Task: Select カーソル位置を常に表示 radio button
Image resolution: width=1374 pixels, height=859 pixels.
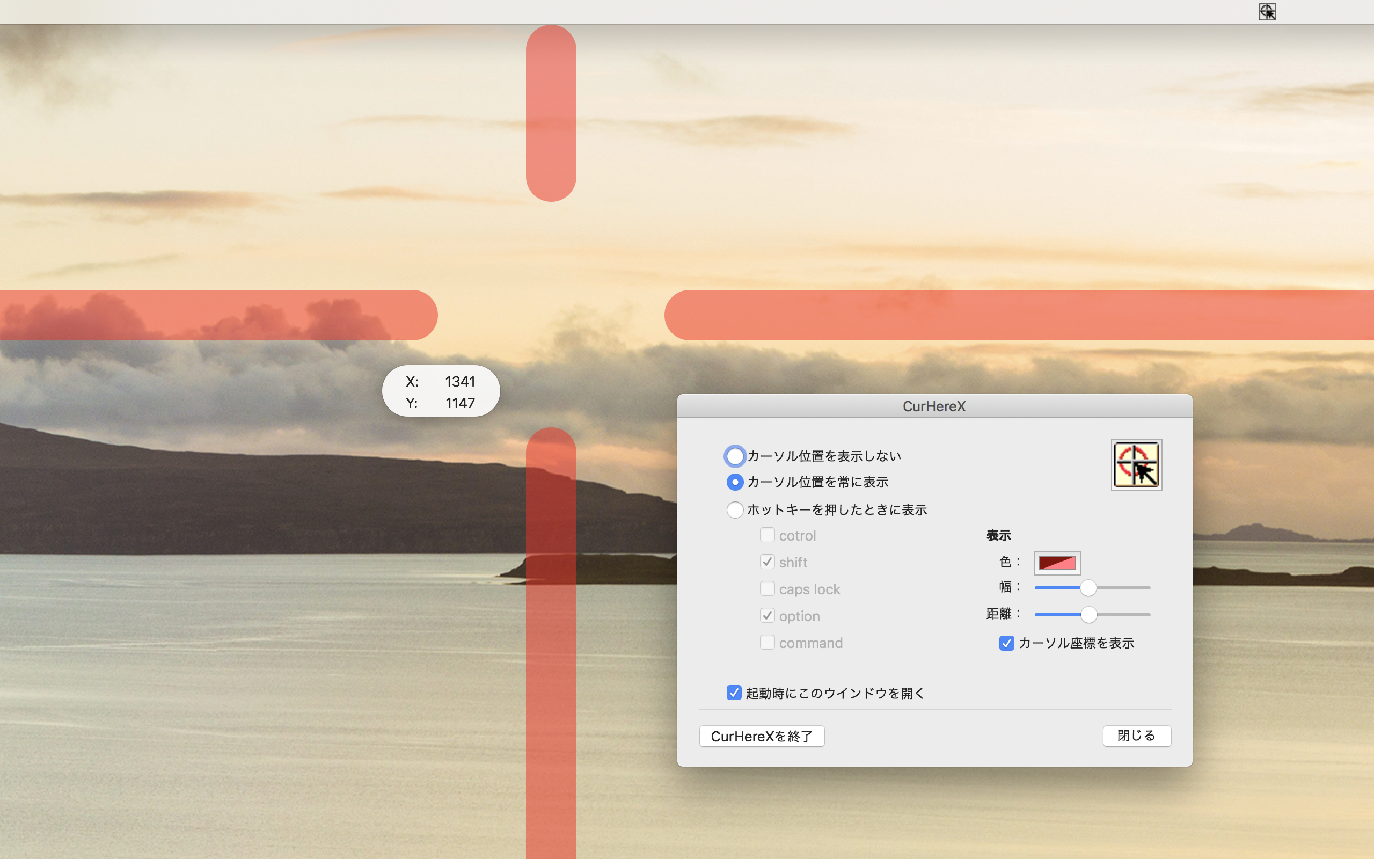Action: [735, 482]
